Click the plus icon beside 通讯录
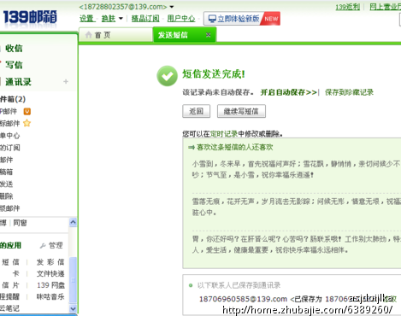 pos(66,82)
